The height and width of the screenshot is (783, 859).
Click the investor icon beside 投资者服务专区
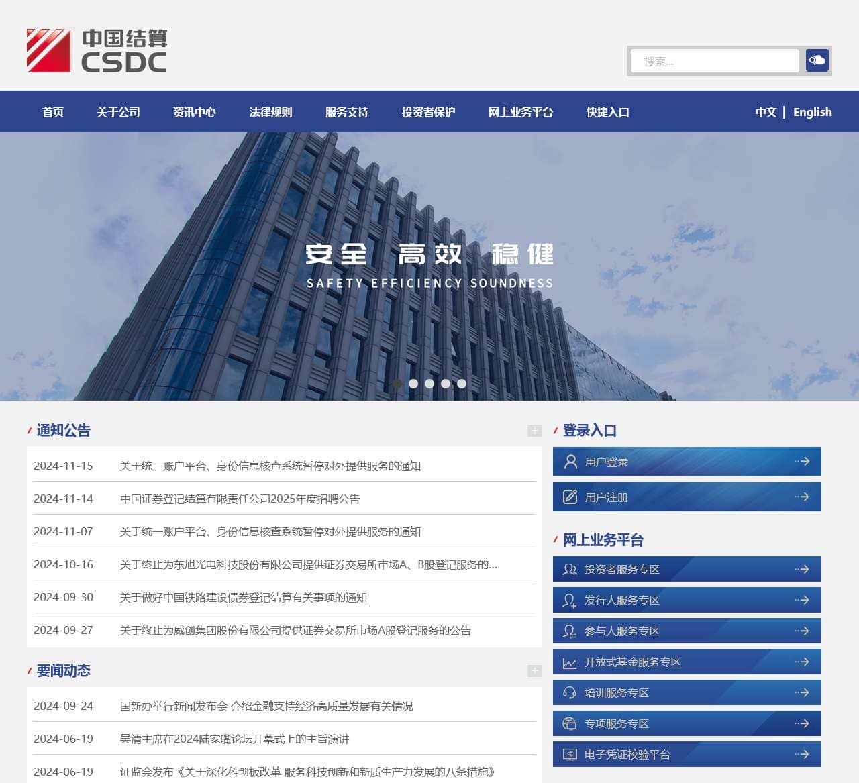pyautogui.click(x=570, y=569)
